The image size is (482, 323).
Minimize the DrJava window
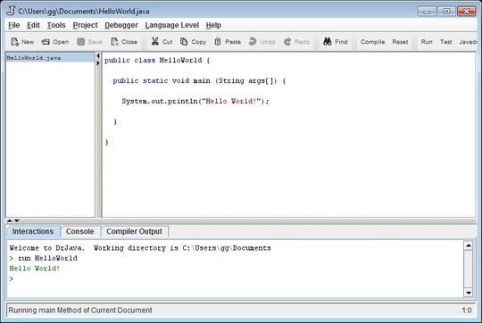[x=427, y=12]
